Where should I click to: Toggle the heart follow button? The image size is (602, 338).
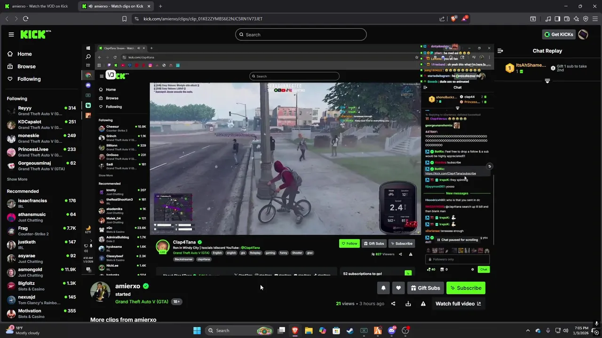click(398, 288)
